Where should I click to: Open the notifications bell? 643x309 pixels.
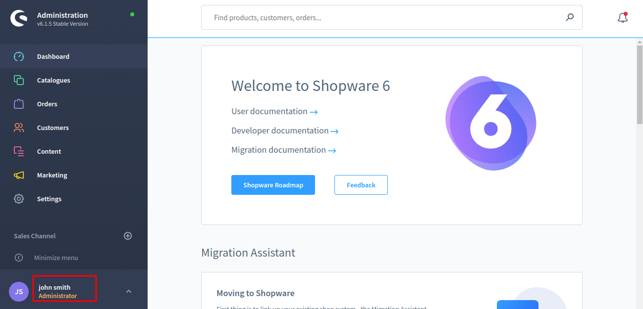tap(623, 18)
